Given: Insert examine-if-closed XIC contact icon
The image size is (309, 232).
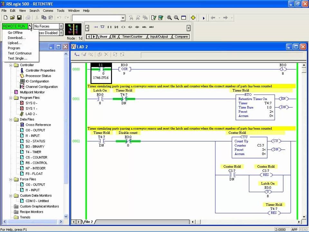Looking at the screenshot, I should (109, 27).
